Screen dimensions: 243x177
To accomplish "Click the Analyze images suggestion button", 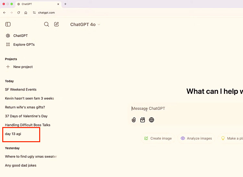I will coord(196,138).
